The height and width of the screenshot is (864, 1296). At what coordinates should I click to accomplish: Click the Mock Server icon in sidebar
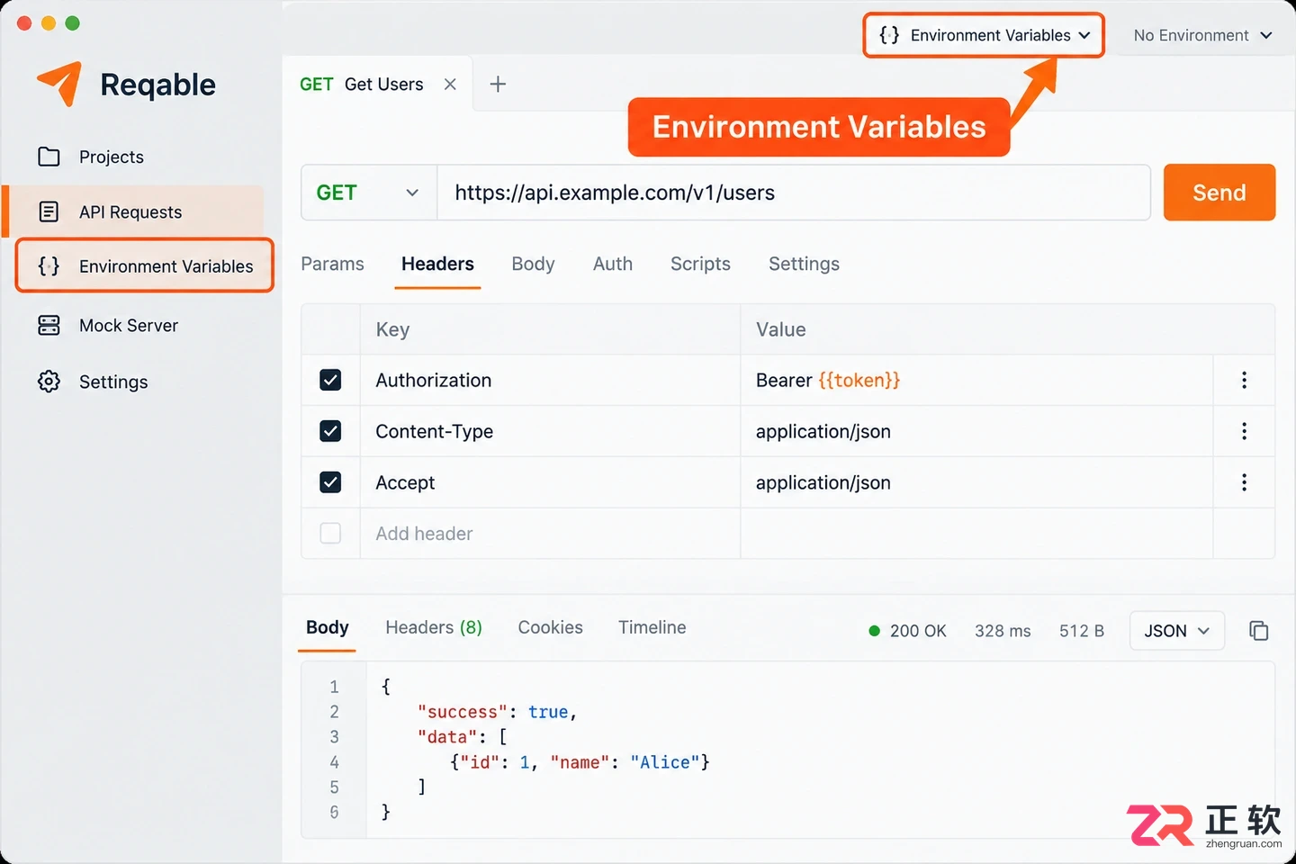[49, 325]
